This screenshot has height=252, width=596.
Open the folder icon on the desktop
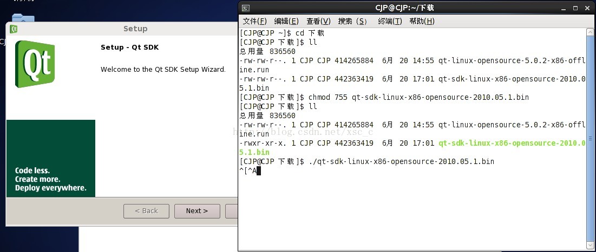click(23, 18)
